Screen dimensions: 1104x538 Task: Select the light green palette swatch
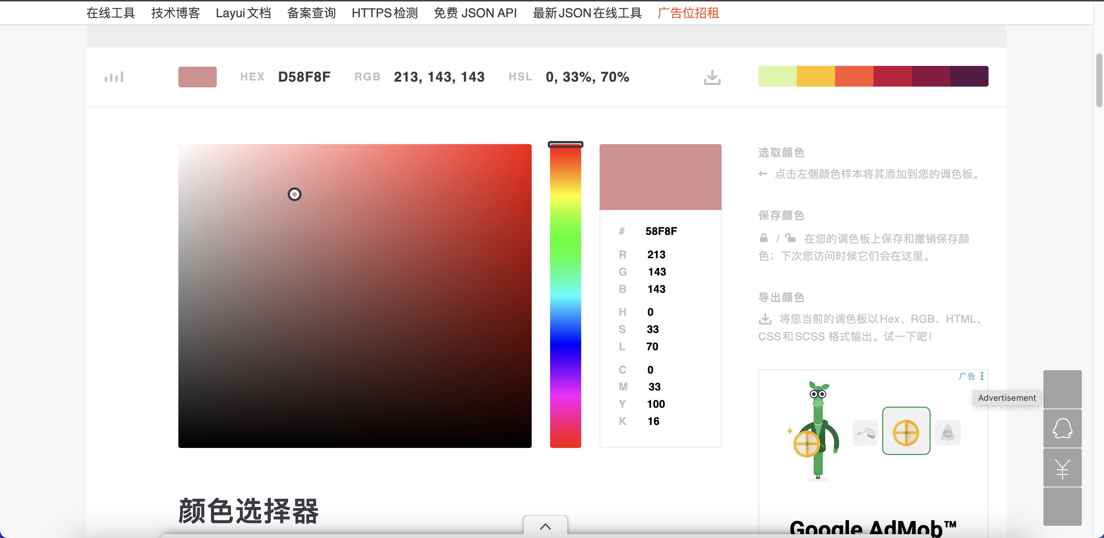(777, 76)
